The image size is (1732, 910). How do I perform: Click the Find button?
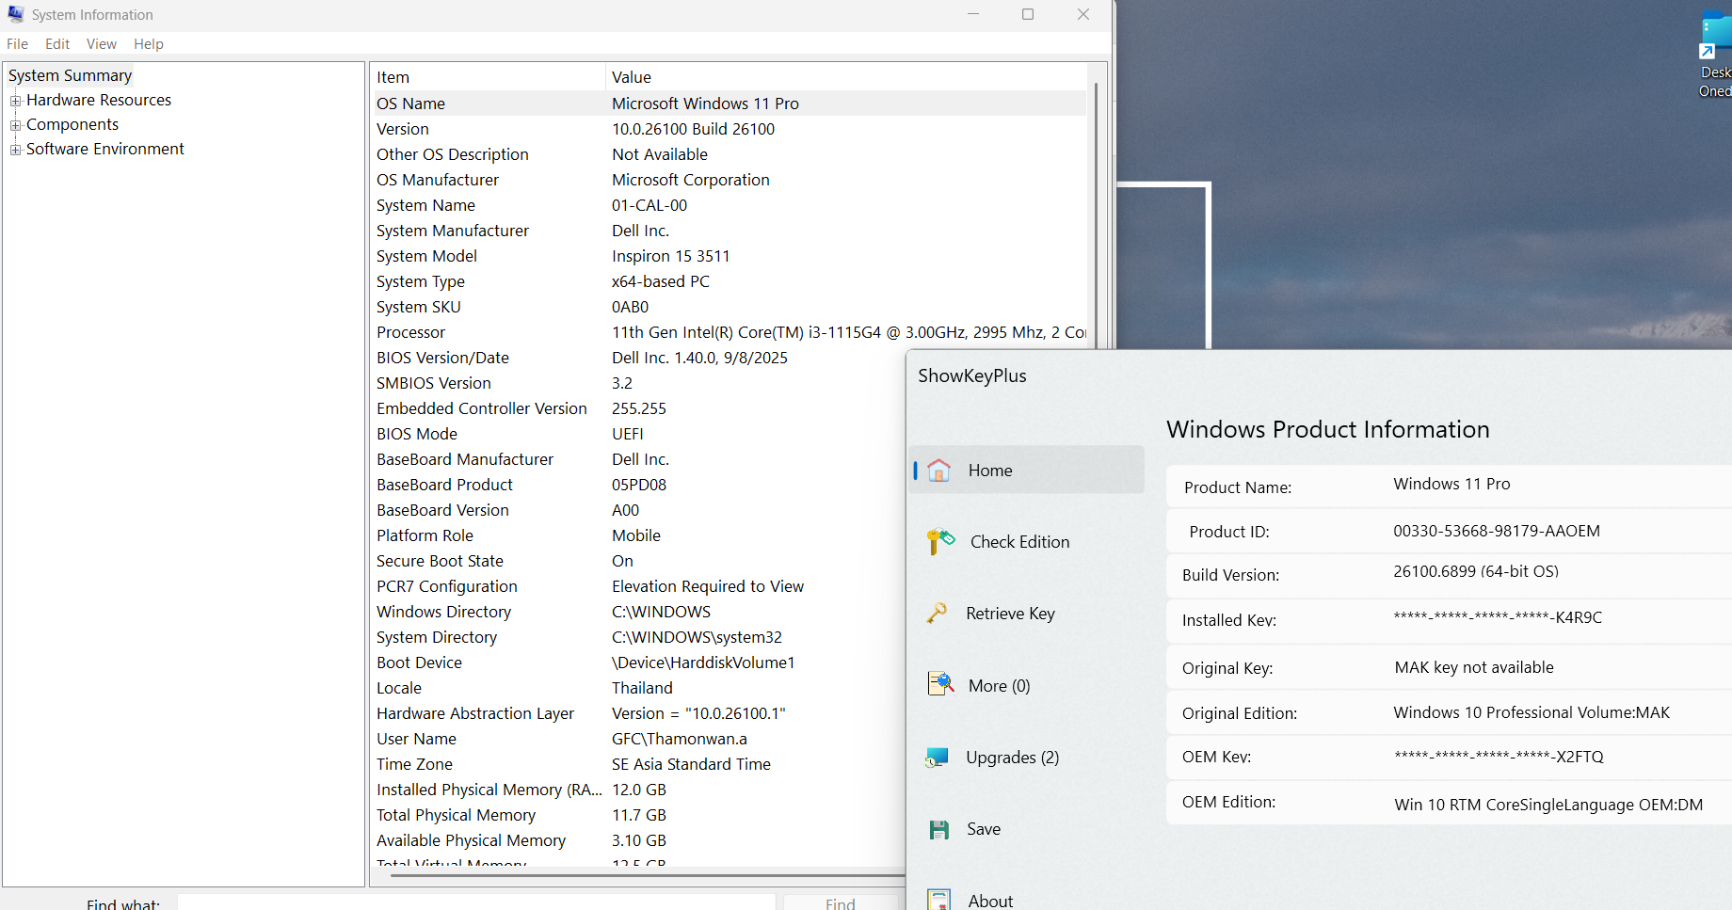tap(840, 902)
